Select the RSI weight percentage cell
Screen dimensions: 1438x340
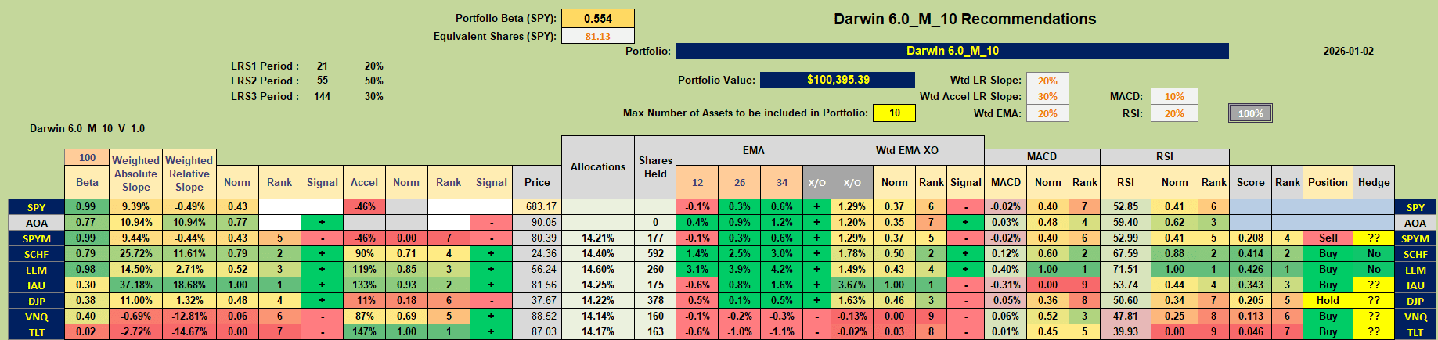pyautogui.click(x=1173, y=114)
